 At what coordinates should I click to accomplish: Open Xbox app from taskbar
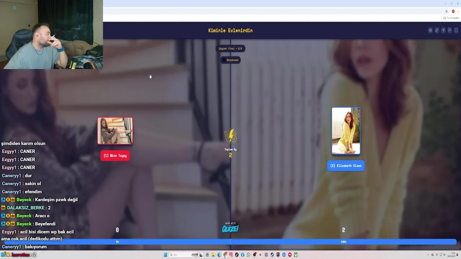pyautogui.click(x=296, y=255)
